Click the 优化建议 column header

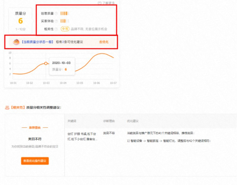[x=133, y=121]
